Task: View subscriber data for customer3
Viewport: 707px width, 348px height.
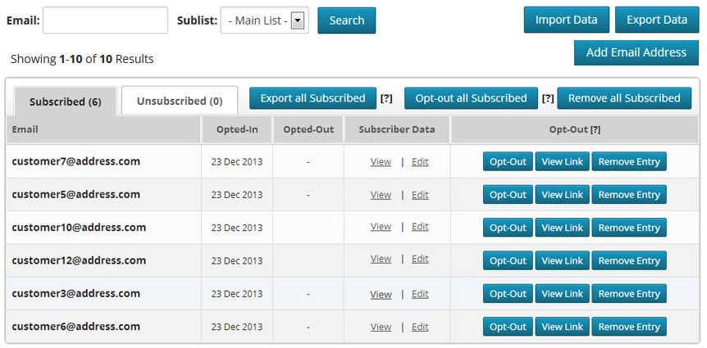Action: tap(381, 294)
